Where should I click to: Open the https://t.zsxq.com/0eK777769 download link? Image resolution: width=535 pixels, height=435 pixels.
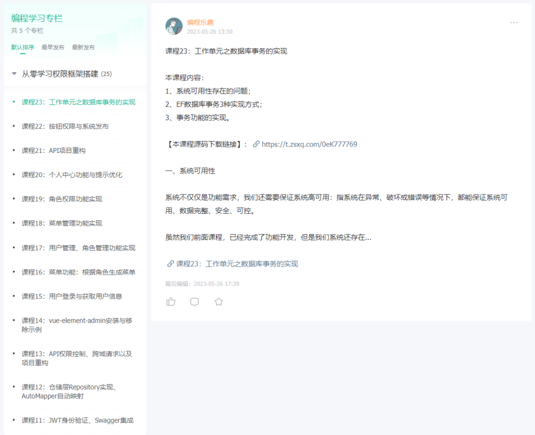[x=309, y=144]
